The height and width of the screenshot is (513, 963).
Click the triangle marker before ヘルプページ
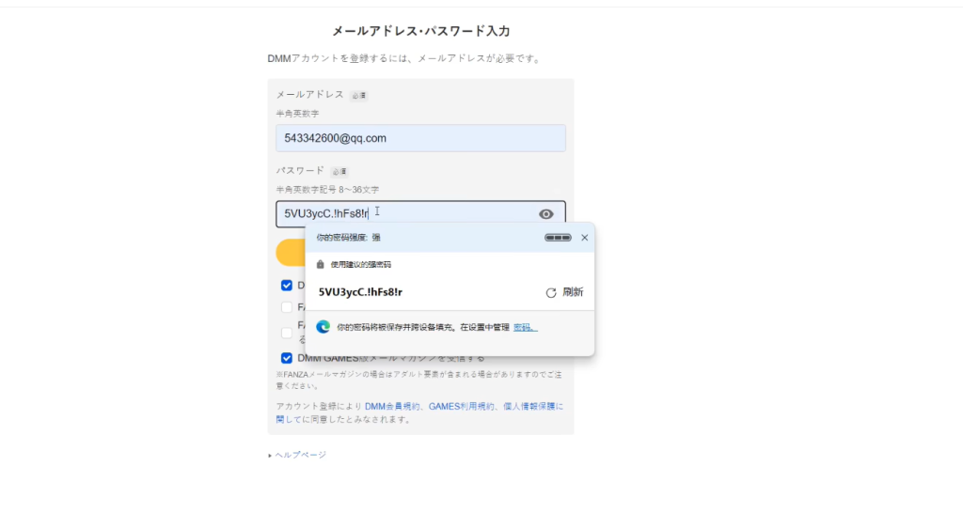click(x=270, y=456)
